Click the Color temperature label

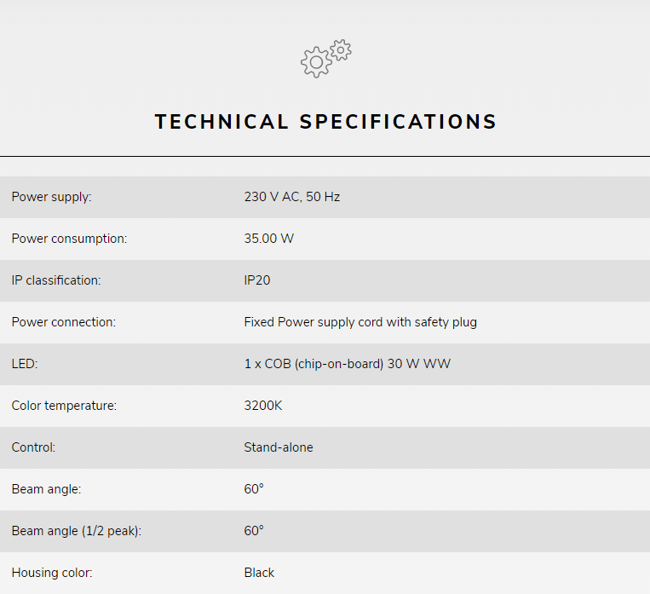click(x=64, y=406)
